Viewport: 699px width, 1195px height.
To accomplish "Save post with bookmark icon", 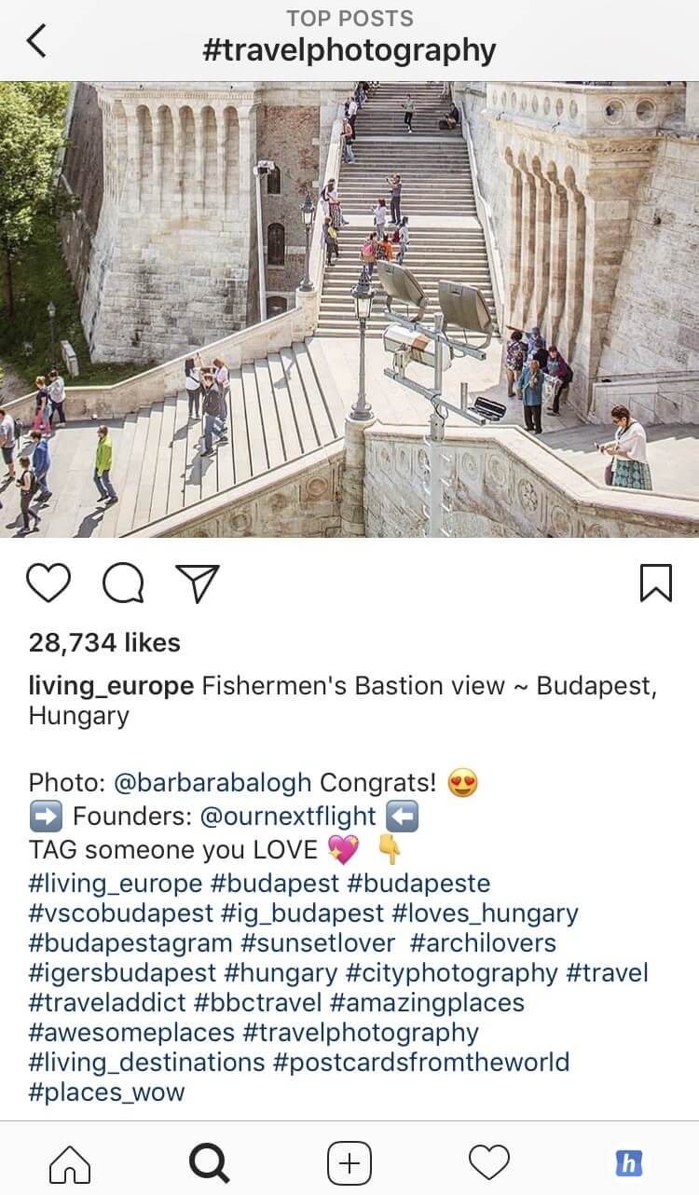I will click(656, 584).
